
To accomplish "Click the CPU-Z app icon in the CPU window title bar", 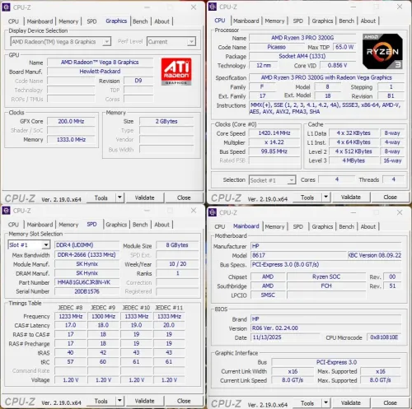I will coord(213,7).
